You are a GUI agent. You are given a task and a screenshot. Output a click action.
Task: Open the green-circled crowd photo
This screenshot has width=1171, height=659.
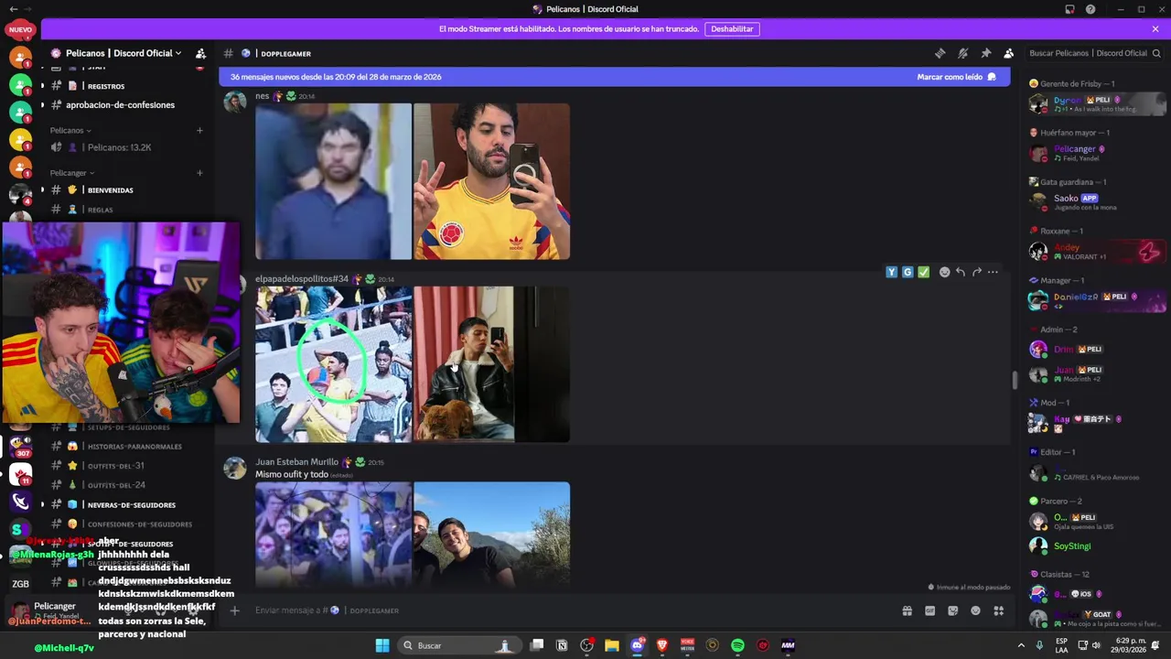[333, 364]
